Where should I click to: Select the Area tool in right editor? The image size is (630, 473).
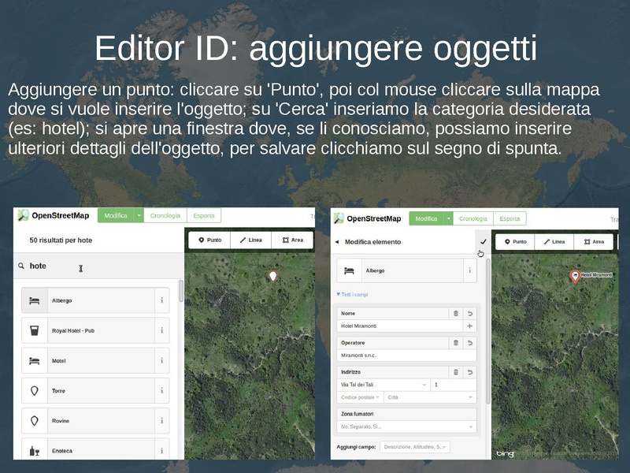[594, 242]
